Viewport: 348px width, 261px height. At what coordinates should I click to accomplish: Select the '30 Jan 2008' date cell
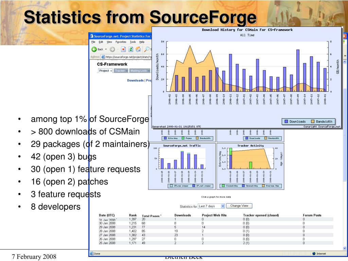point(107,223)
